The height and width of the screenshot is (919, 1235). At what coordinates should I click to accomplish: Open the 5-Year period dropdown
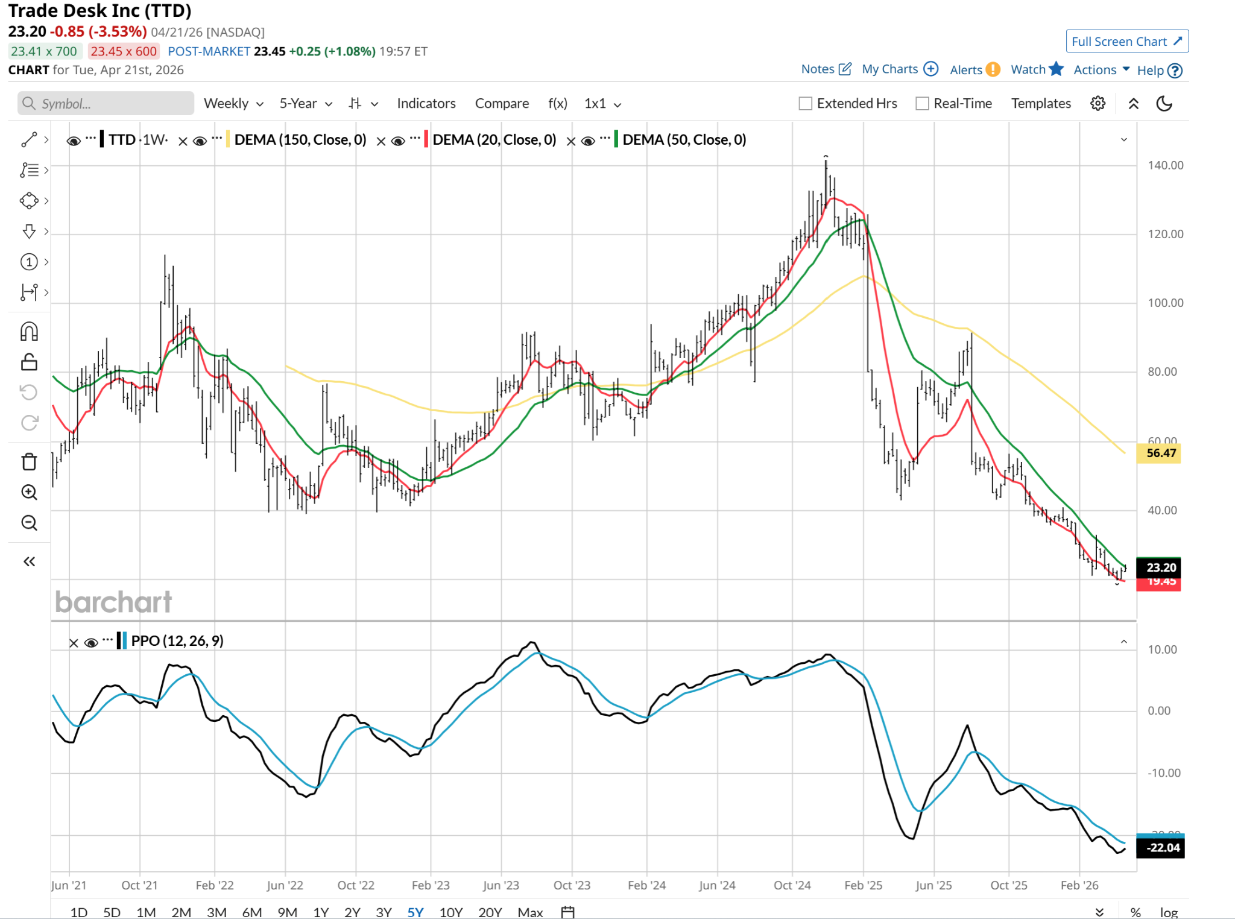[306, 103]
